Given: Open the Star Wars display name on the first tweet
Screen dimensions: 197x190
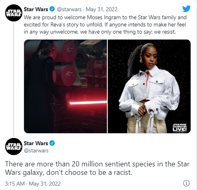Looking at the screenshot, I should [x=36, y=9].
